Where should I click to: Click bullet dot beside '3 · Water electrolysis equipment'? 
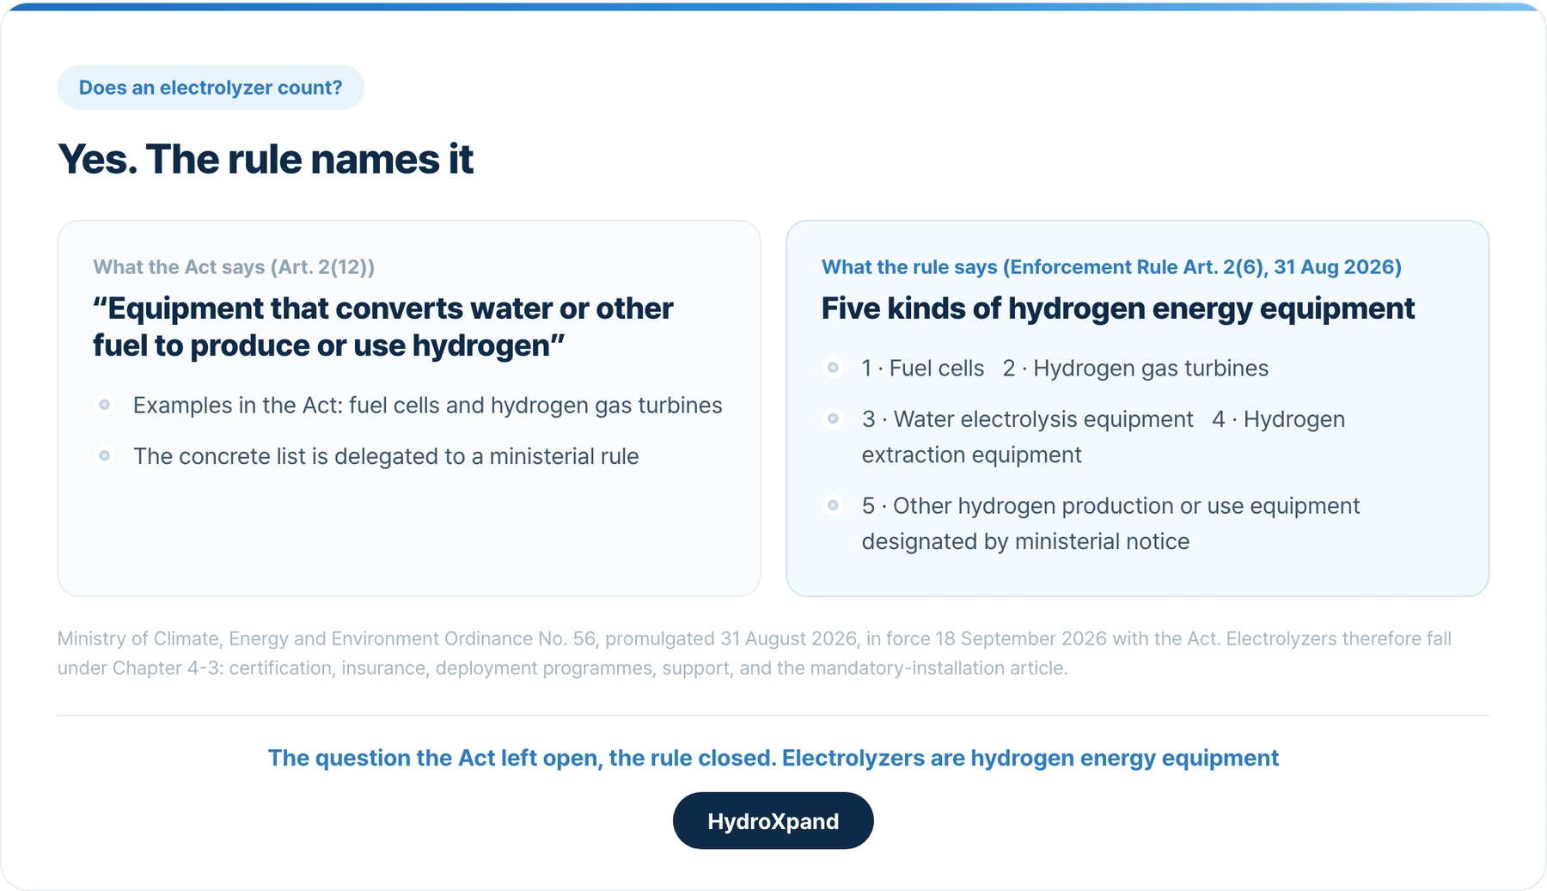pos(833,418)
